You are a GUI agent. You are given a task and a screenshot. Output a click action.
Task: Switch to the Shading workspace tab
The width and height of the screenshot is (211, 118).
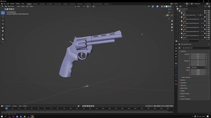coord(65,4)
